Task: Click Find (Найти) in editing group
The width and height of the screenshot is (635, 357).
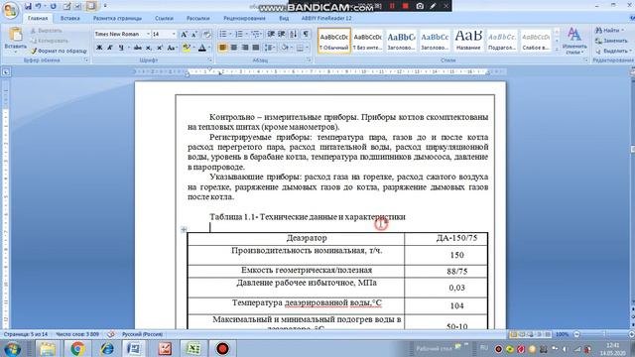Action: [610, 31]
